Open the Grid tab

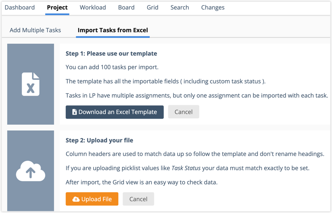pos(153,8)
